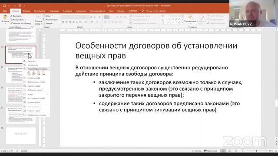Click the Quick Styles (Экспресс-стили) icon
Screen dimensions: 278x156
tap(202, 17)
